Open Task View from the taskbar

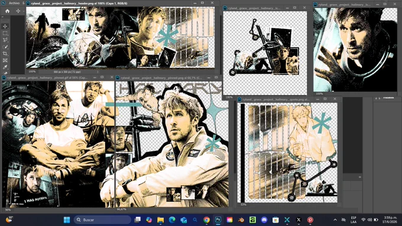pos(138,220)
